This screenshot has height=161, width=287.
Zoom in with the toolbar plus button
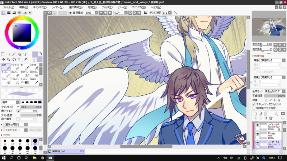point(105,13)
